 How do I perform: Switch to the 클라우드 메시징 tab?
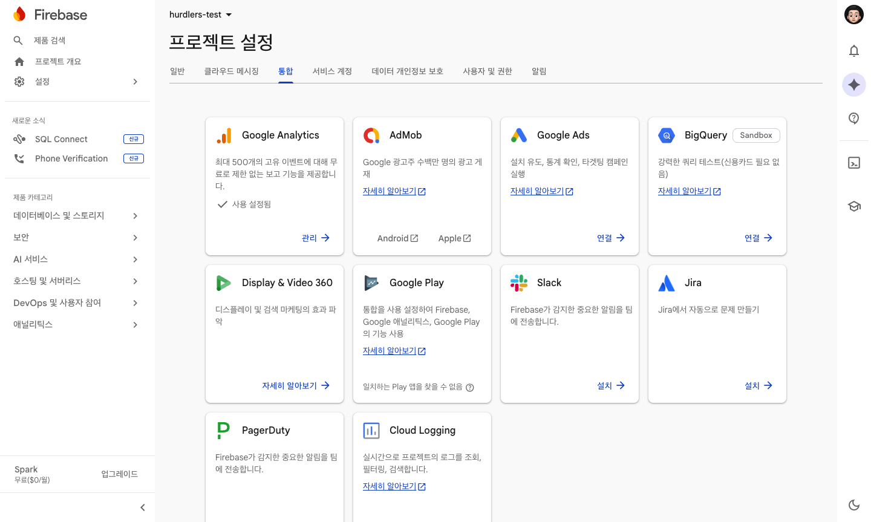click(x=231, y=71)
